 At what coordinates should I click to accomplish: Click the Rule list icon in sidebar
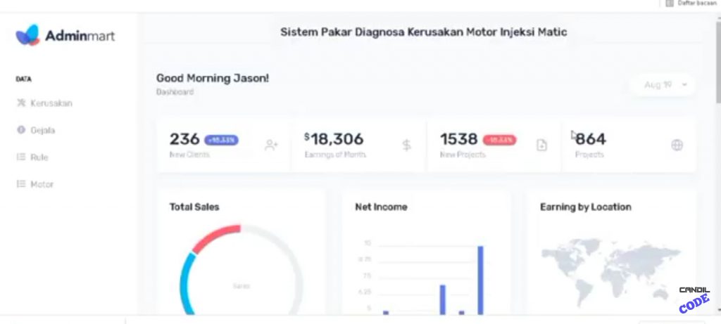(x=20, y=157)
